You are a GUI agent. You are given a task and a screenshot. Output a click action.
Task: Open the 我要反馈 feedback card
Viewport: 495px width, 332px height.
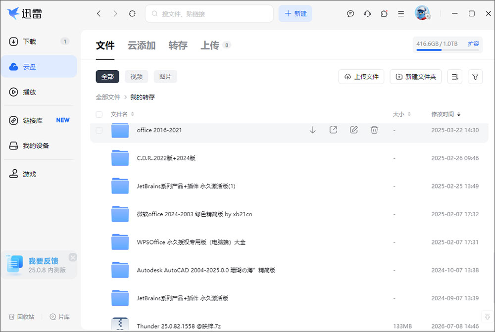(x=39, y=265)
